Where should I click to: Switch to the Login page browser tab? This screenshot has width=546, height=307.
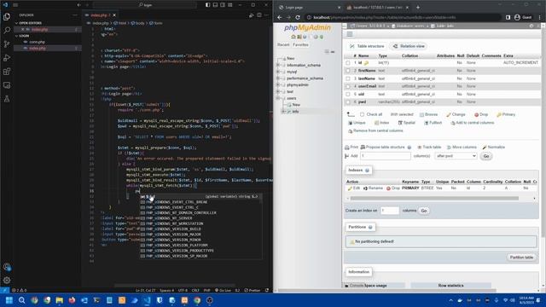pyautogui.click(x=309, y=8)
